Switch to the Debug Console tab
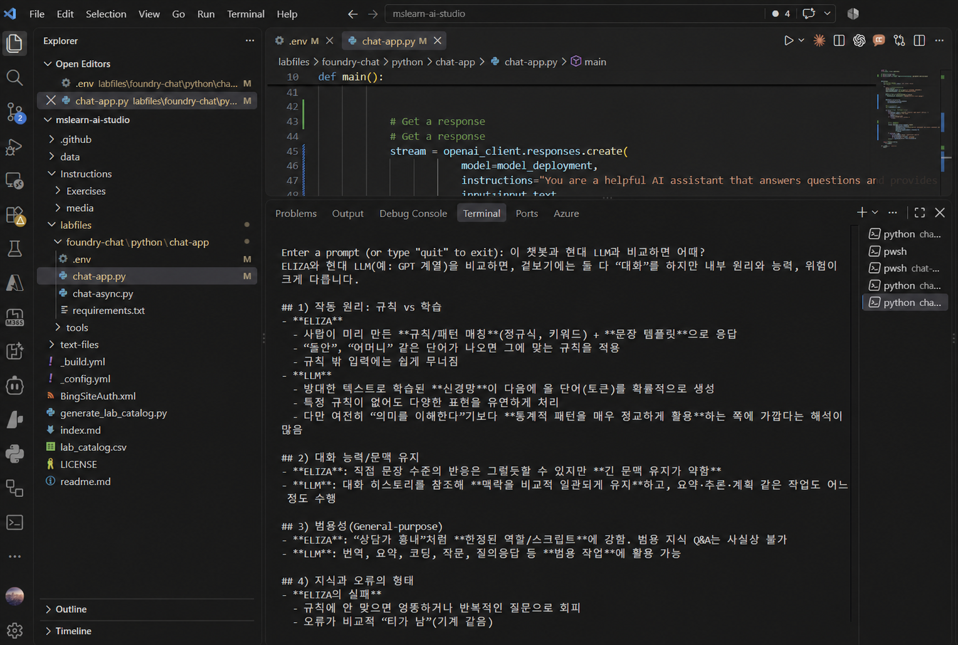 point(413,214)
